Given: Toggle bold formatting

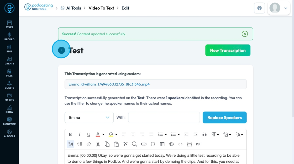Looking at the screenshot, I should [x=70, y=134].
